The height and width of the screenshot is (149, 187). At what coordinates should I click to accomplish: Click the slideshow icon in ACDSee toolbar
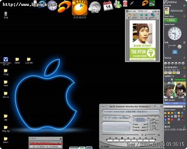coord(153,15)
